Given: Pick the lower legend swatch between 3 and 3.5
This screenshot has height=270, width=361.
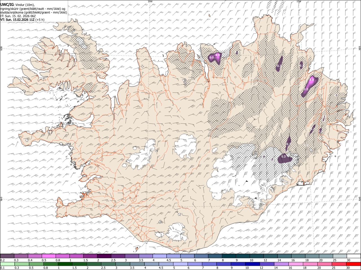Looking at the screenshot, I should (122, 264).
